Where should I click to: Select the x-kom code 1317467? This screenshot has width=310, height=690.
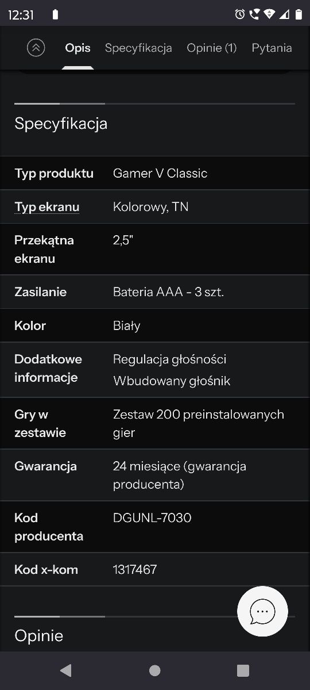tap(135, 570)
